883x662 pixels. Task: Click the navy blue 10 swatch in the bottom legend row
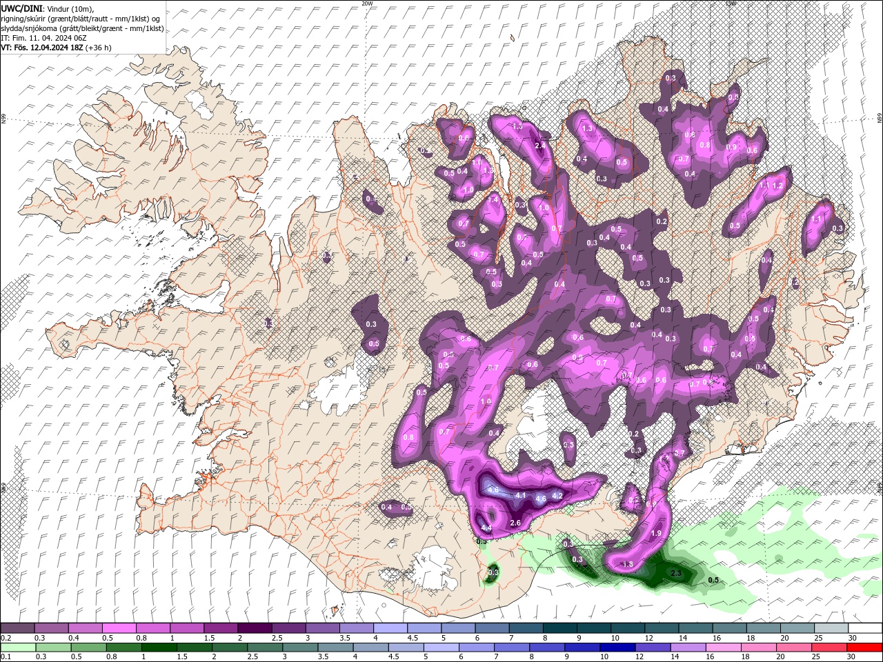(x=618, y=647)
